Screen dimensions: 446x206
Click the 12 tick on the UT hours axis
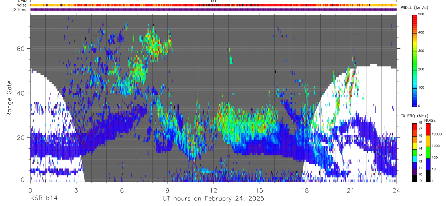(x=213, y=190)
